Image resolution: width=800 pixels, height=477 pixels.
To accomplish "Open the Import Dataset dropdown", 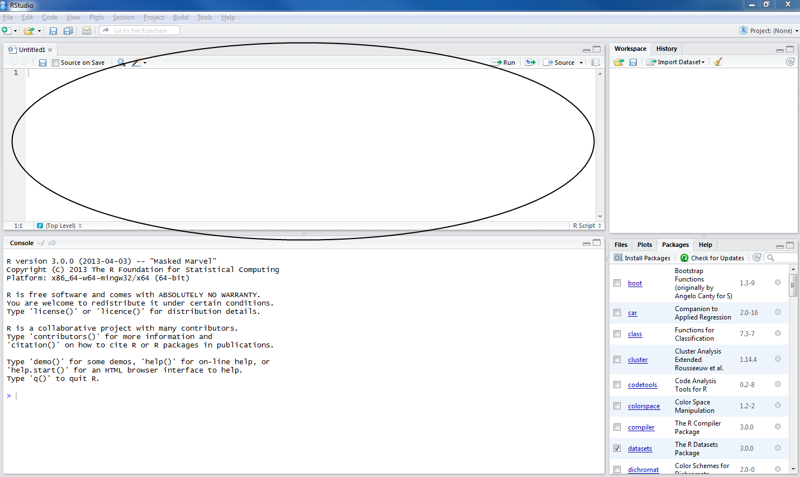I will point(676,62).
